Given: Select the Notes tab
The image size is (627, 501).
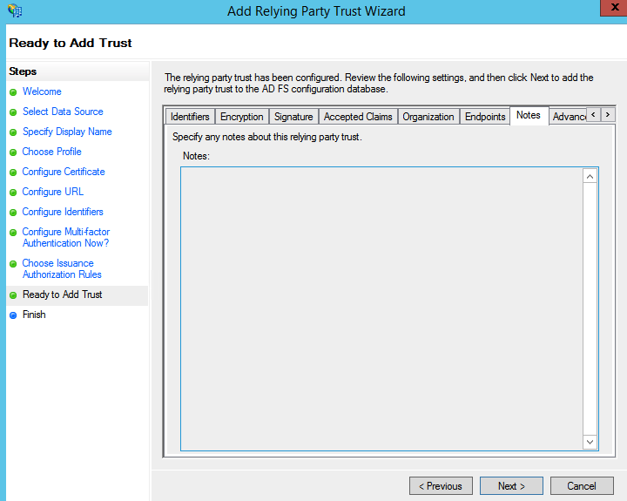Looking at the screenshot, I should [x=529, y=116].
